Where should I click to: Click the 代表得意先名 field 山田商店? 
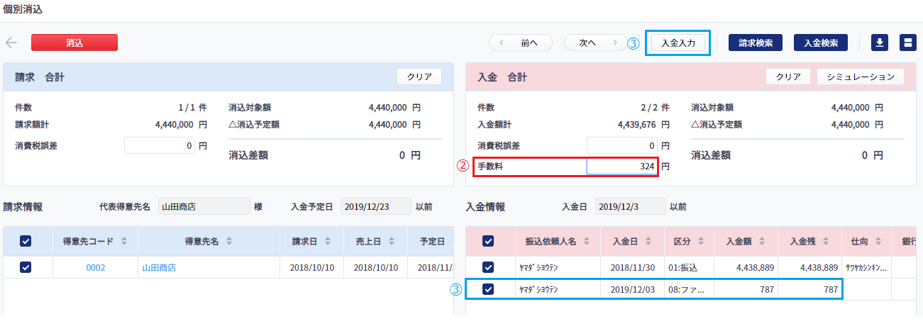[x=204, y=207]
